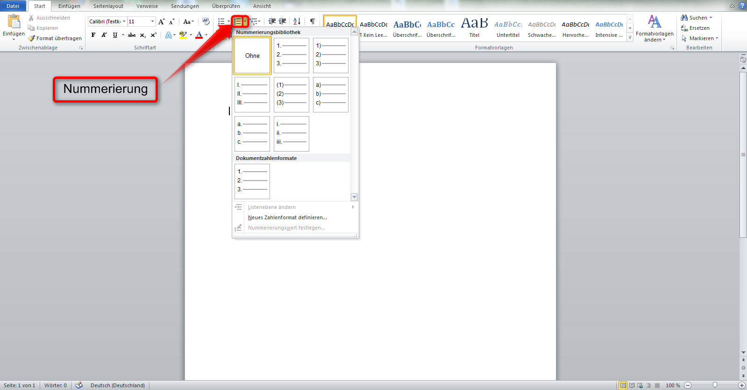
Task: Select the a) b) c) numbering format
Action: [x=331, y=95]
